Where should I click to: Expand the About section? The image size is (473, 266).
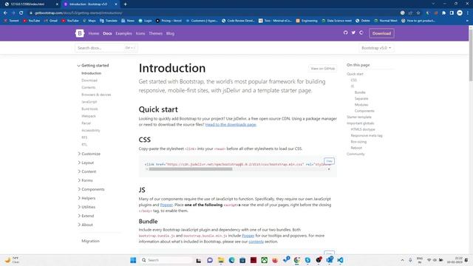(86, 225)
